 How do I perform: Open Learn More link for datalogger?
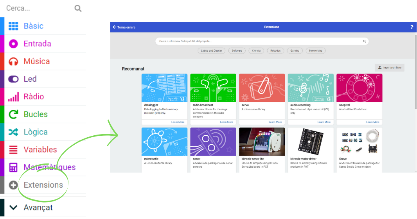(178, 122)
